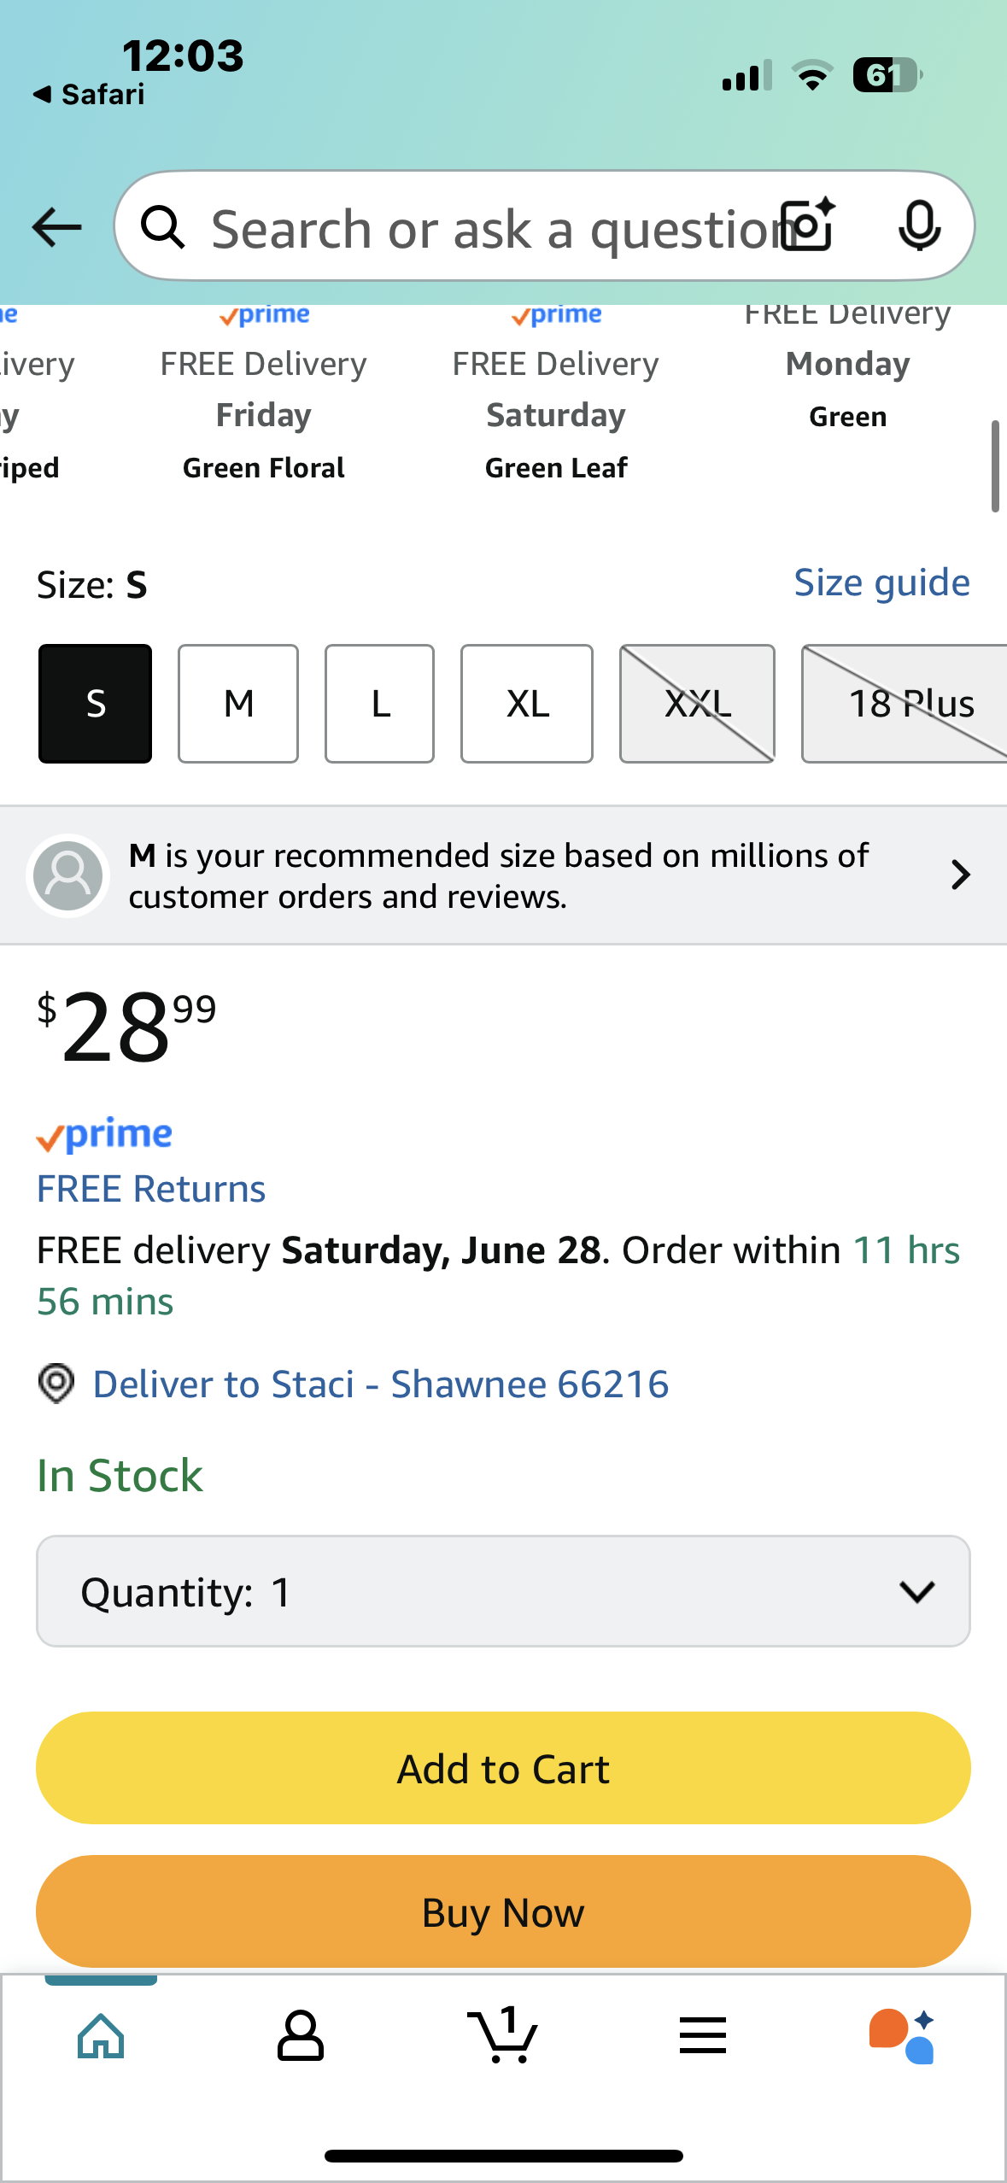The height and width of the screenshot is (2183, 1007).
Task: Expand the Quantity dropdown
Action: click(503, 1591)
